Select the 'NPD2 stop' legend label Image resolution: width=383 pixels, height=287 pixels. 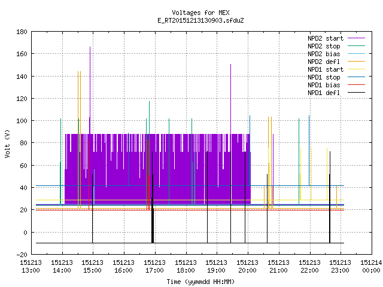324,46
